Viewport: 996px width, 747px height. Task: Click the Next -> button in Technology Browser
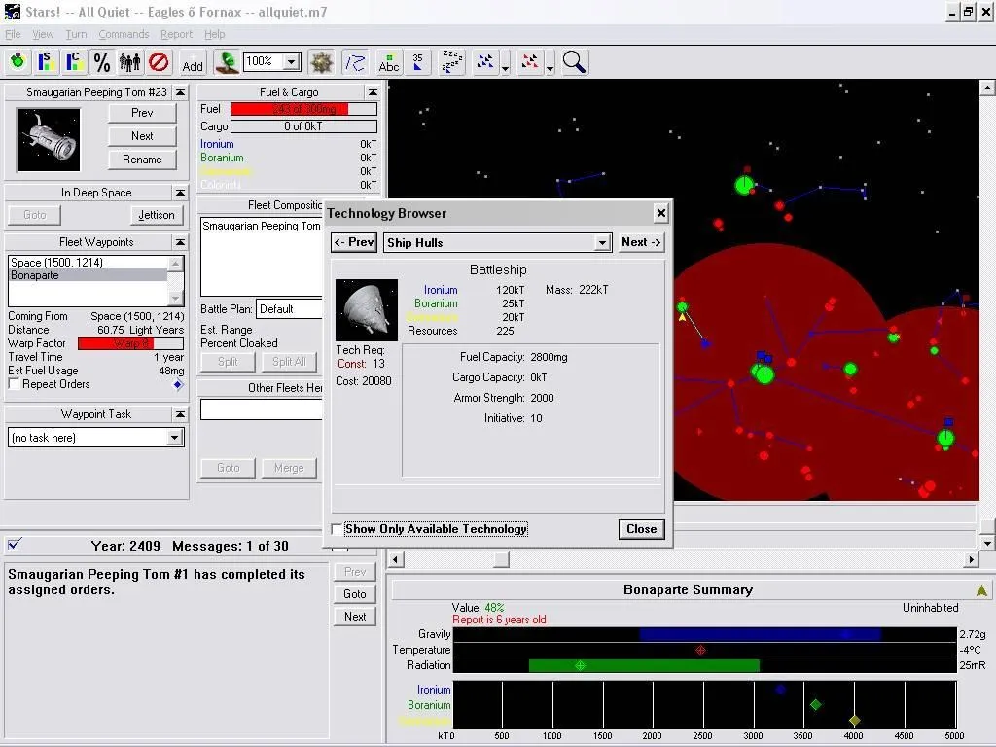click(x=641, y=242)
